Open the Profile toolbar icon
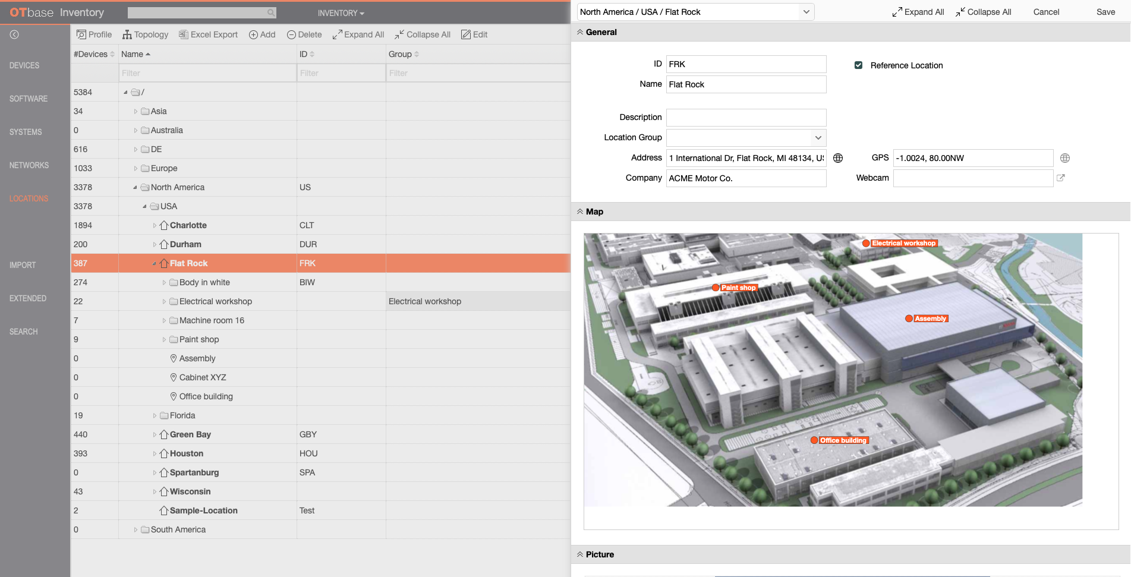 pyautogui.click(x=81, y=34)
